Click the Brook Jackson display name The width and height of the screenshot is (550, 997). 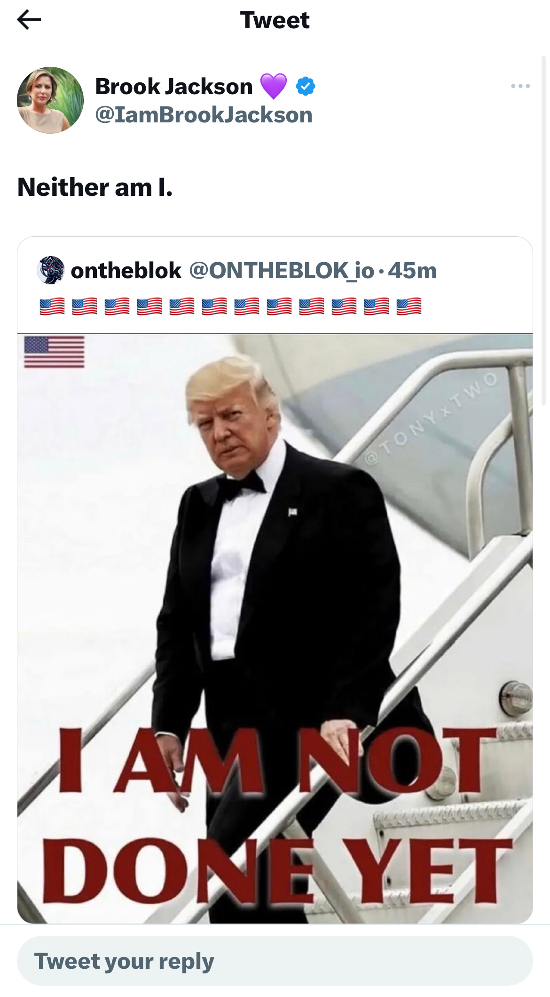pyautogui.click(x=174, y=86)
